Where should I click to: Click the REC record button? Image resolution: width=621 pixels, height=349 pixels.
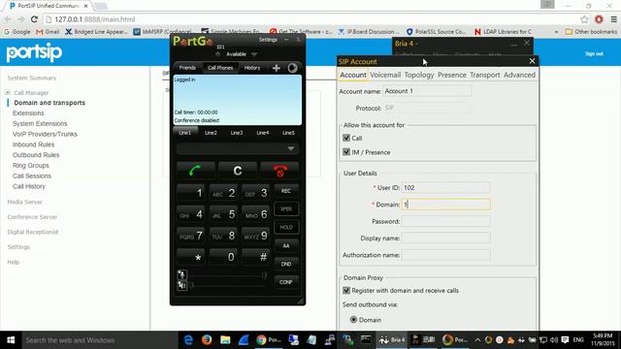286,191
